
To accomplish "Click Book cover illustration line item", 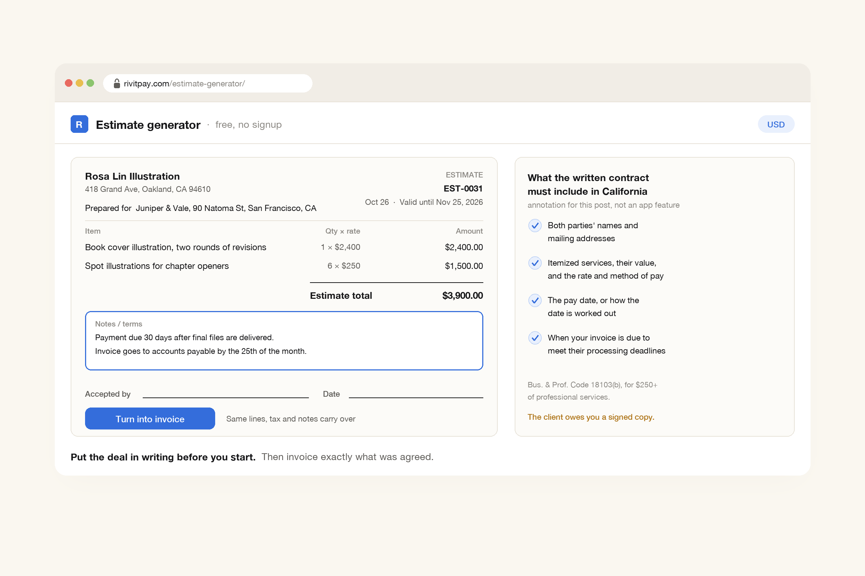I will click(x=176, y=247).
